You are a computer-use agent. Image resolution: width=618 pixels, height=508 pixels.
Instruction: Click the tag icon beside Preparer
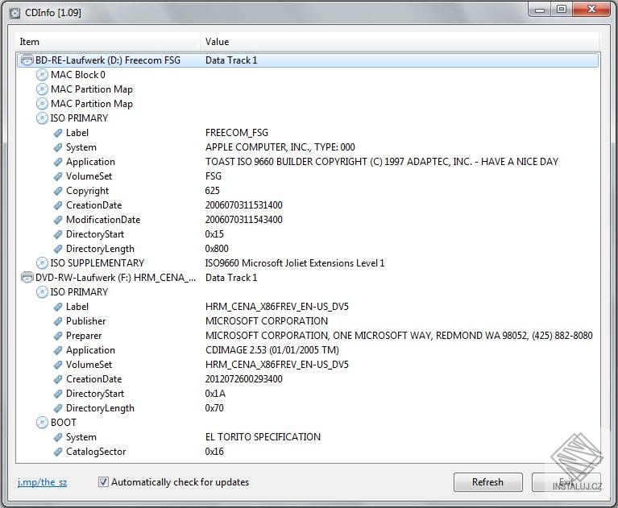point(58,336)
